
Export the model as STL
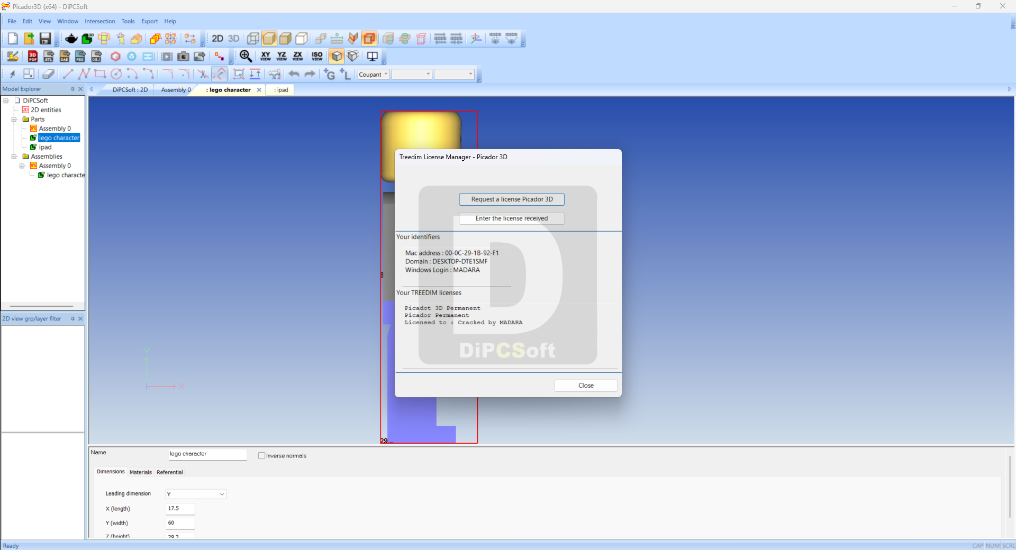coord(49,57)
